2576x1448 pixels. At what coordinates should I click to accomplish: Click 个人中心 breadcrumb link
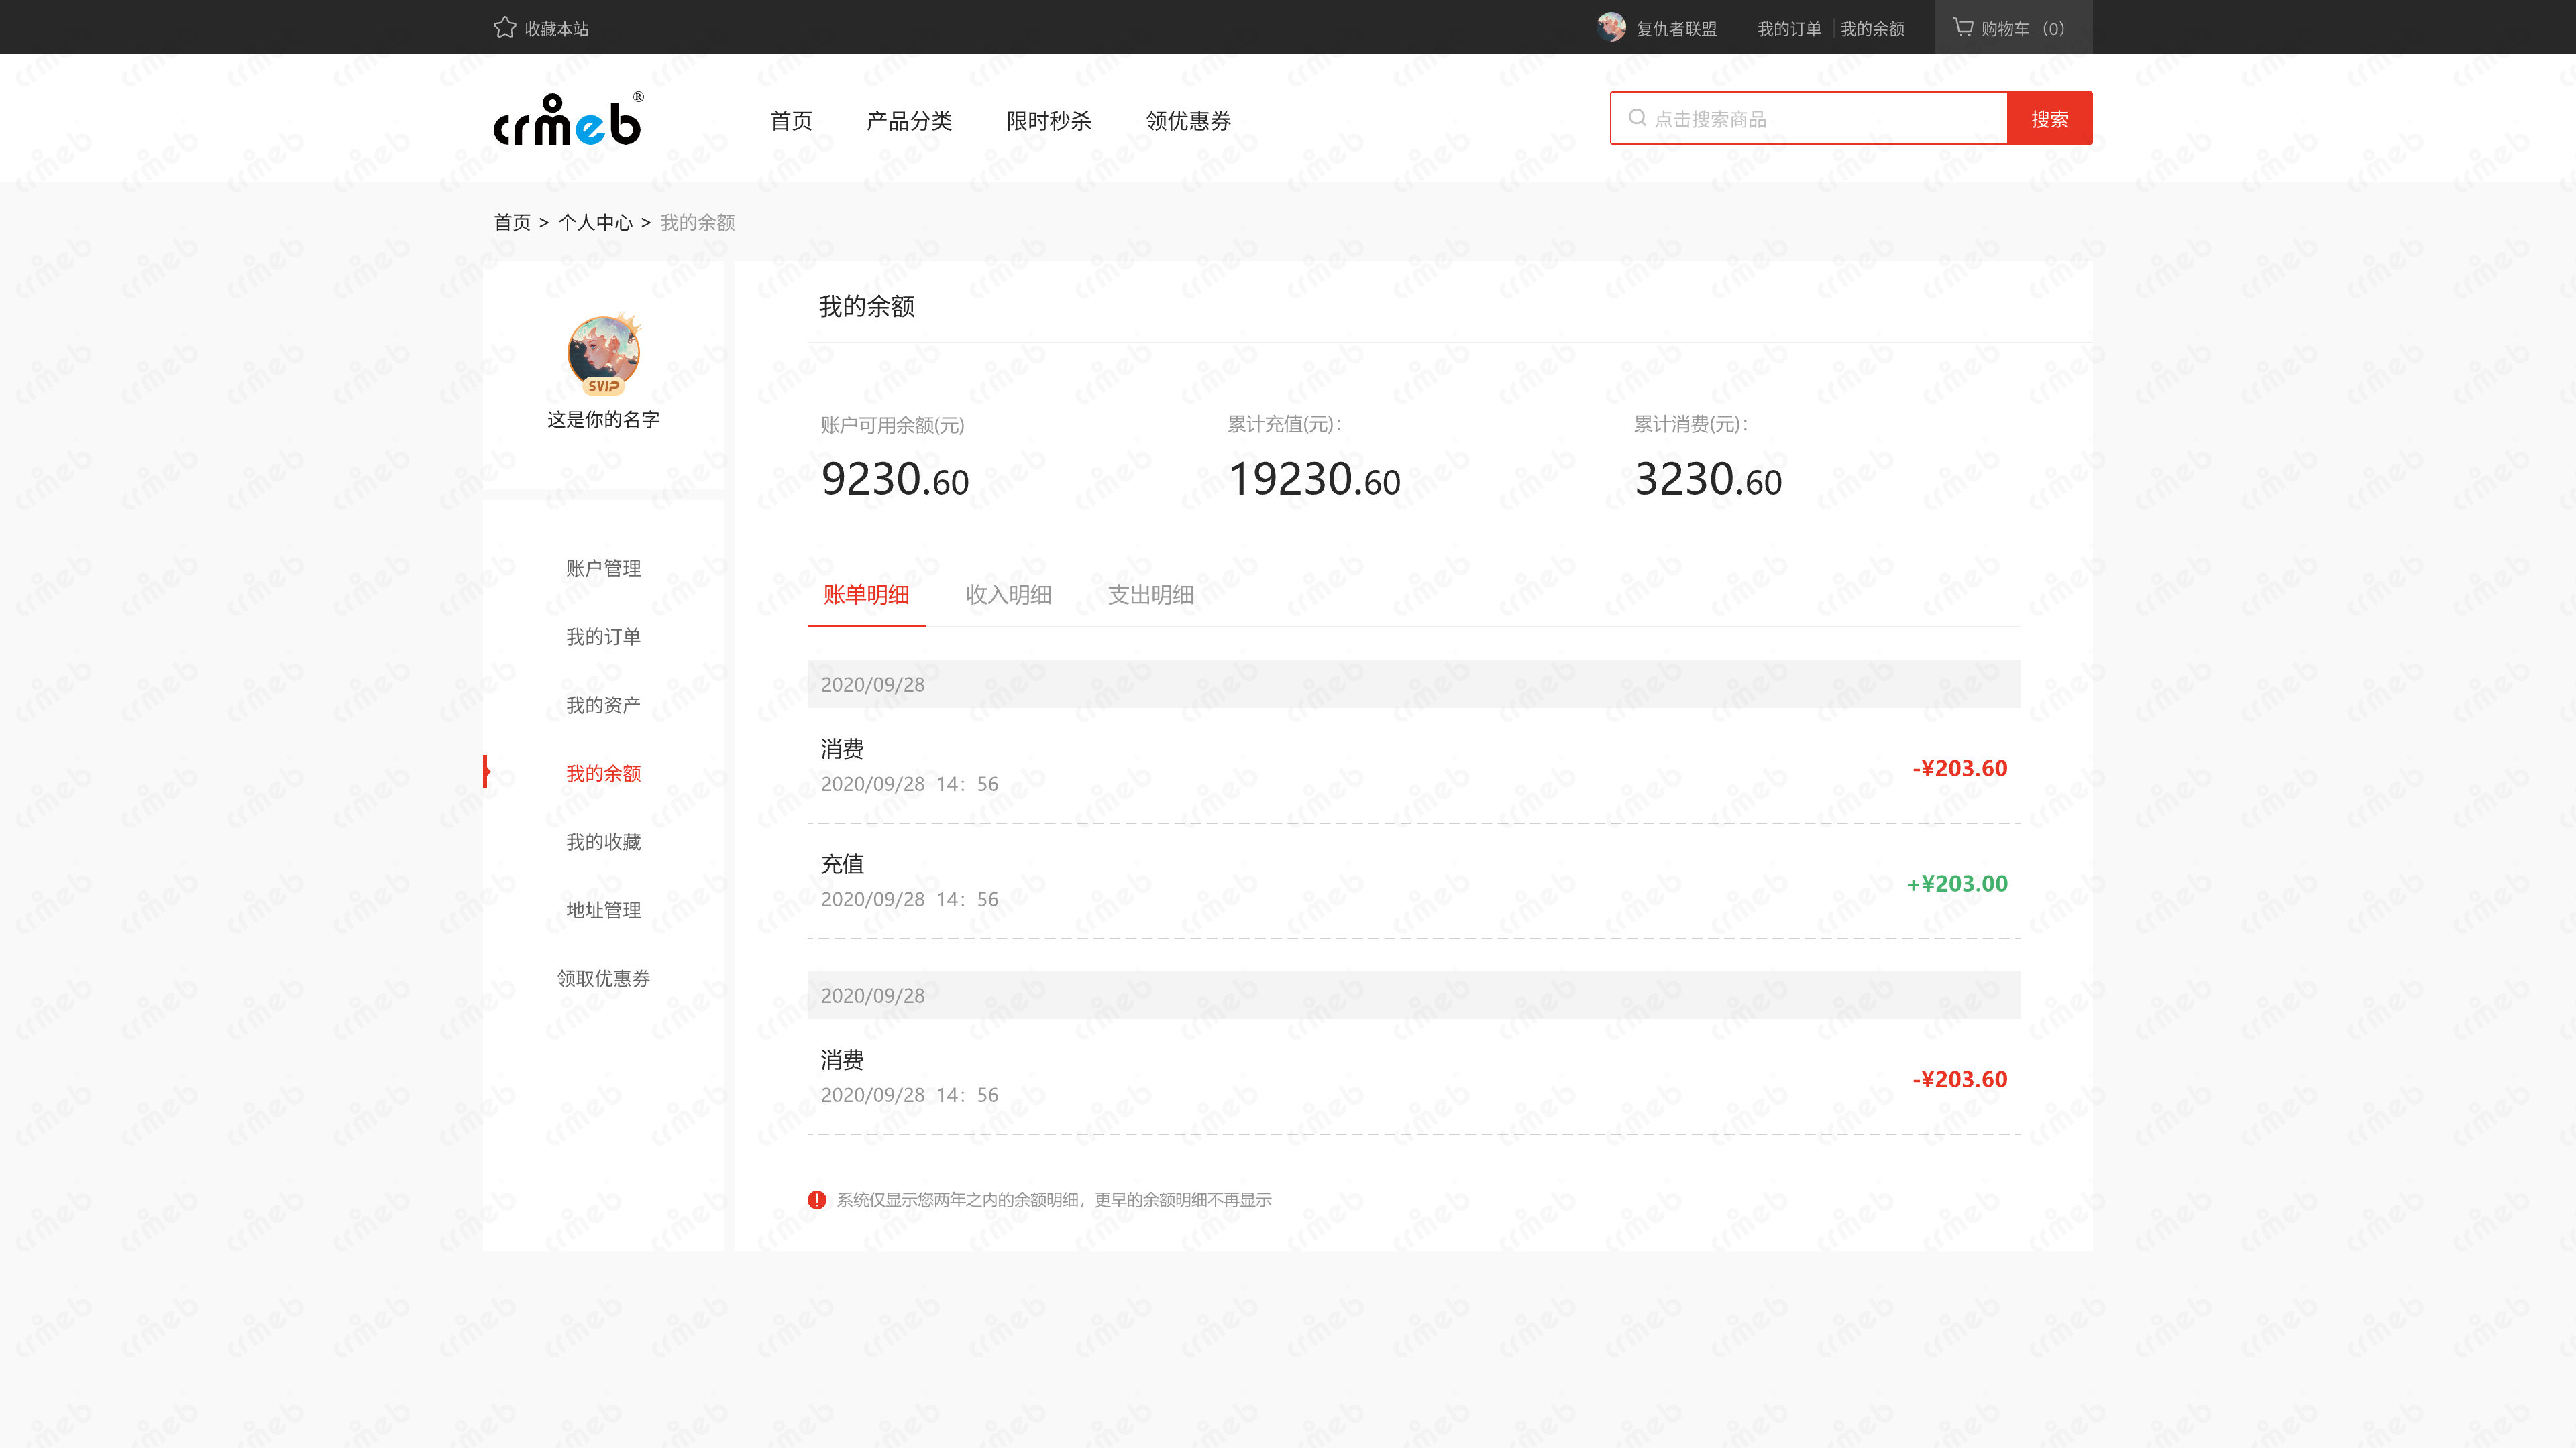pos(595,222)
